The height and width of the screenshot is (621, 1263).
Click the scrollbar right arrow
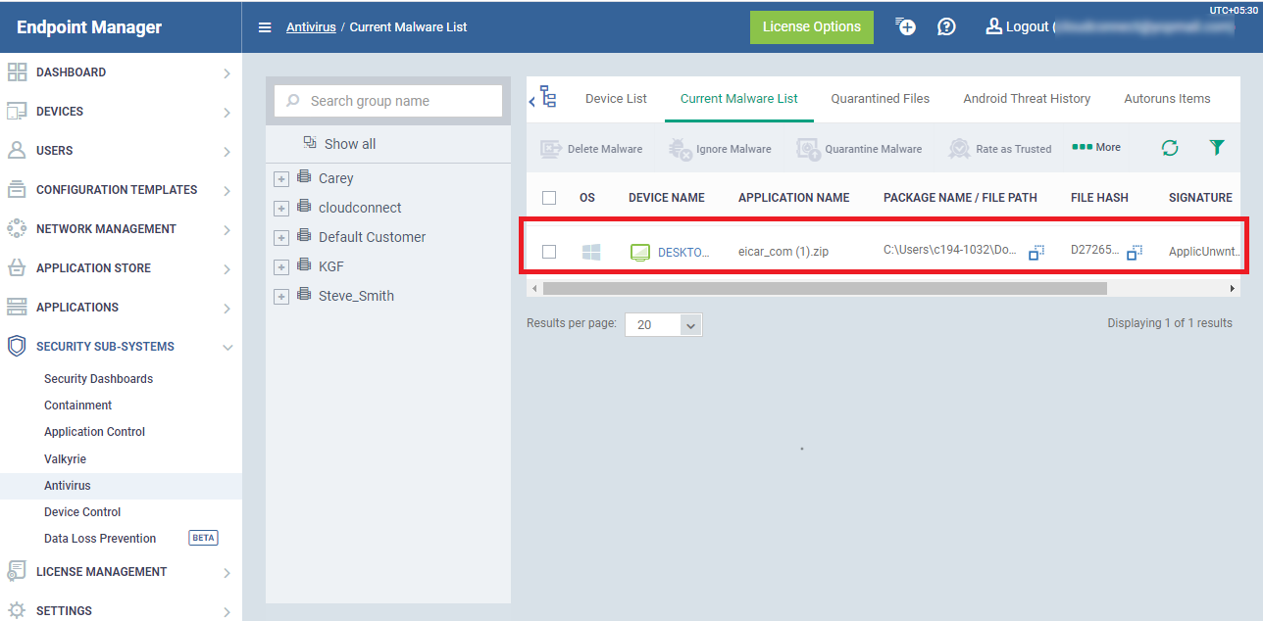(x=1233, y=289)
